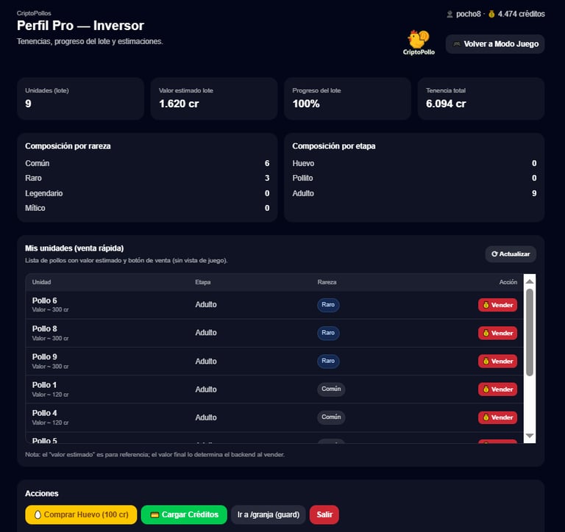The height and width of the screenshot is (532, 565).
Task: Click the Común badge on the Pollo 1 row
Action: 331,389
